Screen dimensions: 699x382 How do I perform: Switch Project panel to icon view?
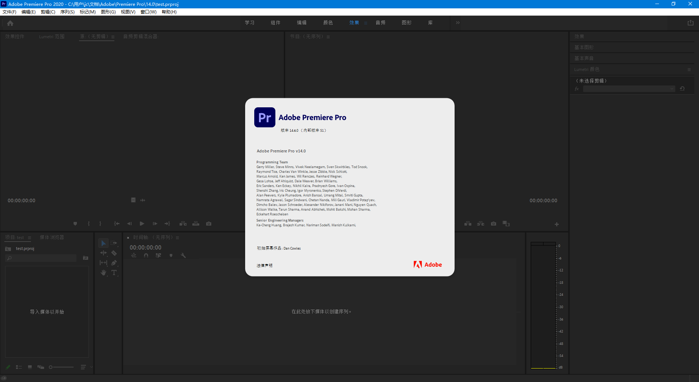[x=30, y=367]
